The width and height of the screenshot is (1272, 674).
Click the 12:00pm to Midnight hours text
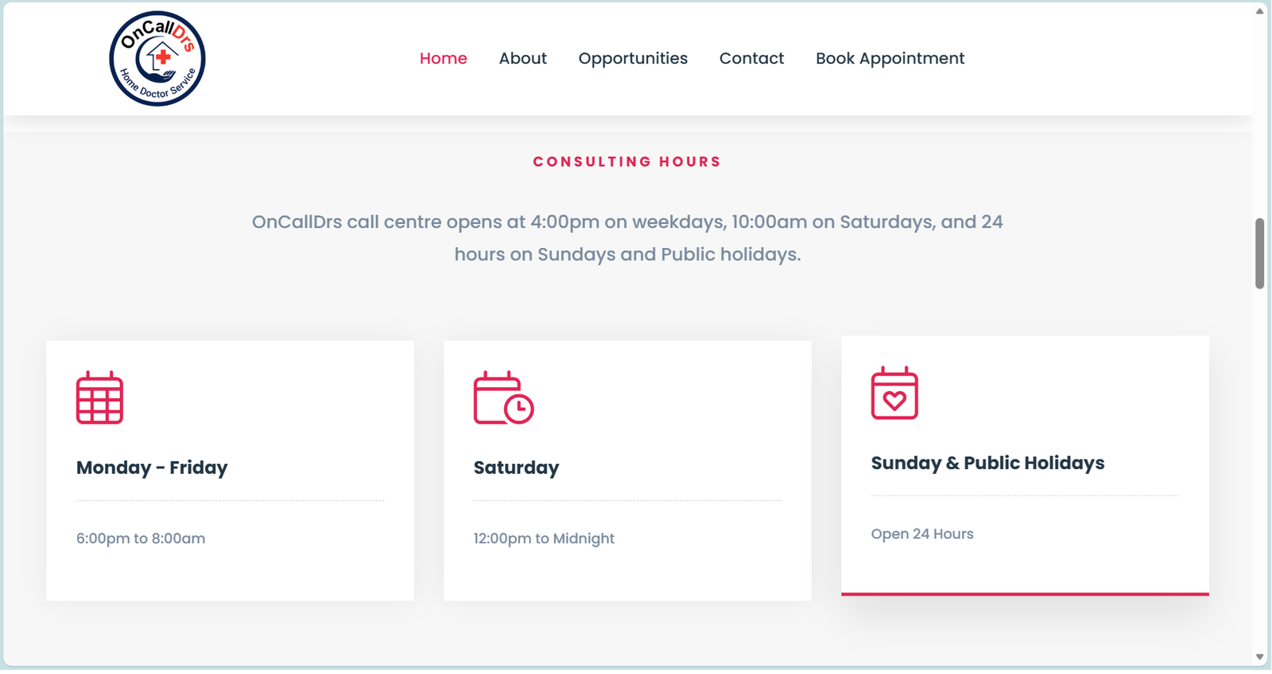click(544, 539)
